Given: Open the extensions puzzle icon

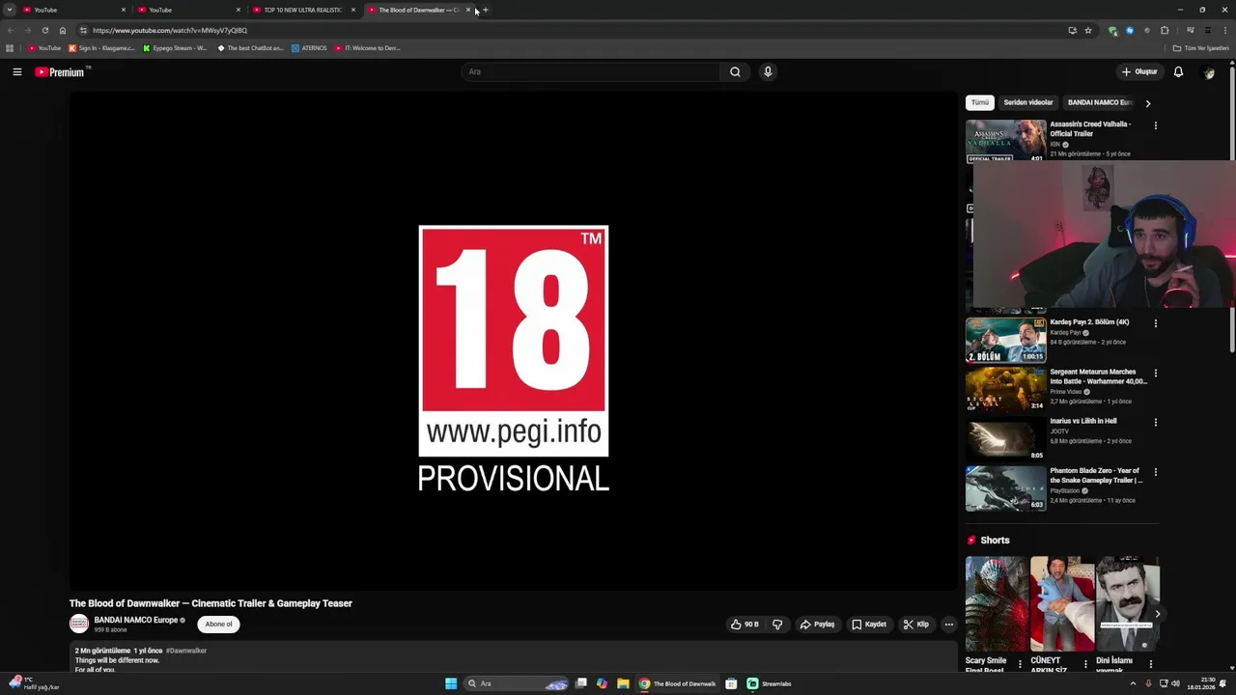Looking at the screenshot, I should click(1165, 30).
